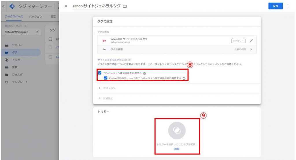Click the blue 保存 save button
Viewport: 296px width, 160px height.
[x=275, y=6]
